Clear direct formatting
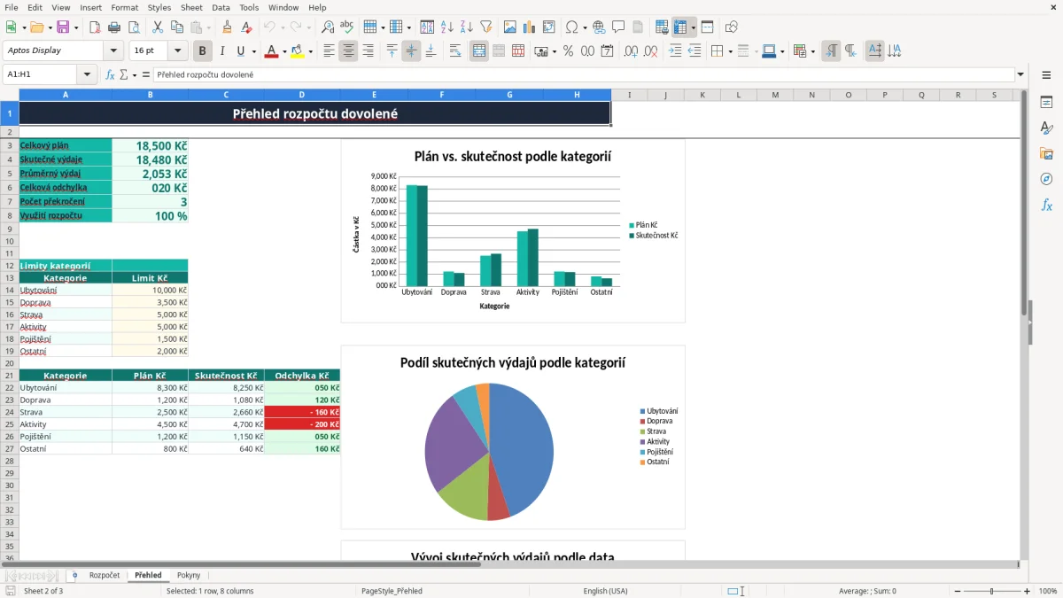 coord(247,27)
